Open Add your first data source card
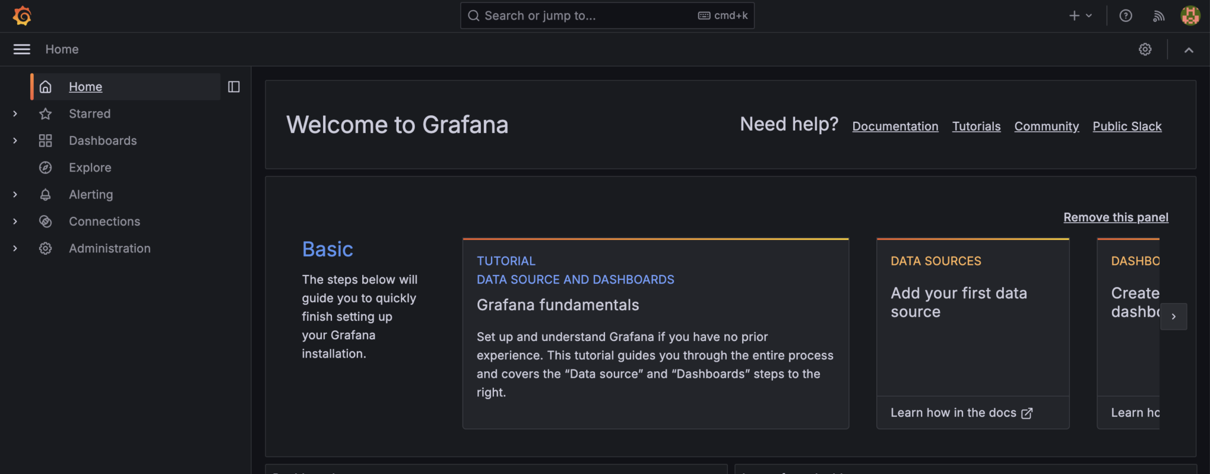The image size is (1210, 474). point(972,334)
